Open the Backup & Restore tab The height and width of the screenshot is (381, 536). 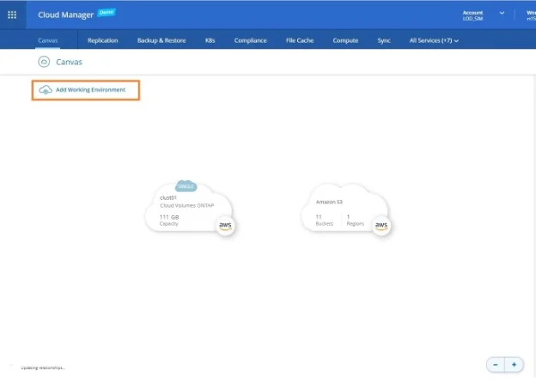coord(161,40)
